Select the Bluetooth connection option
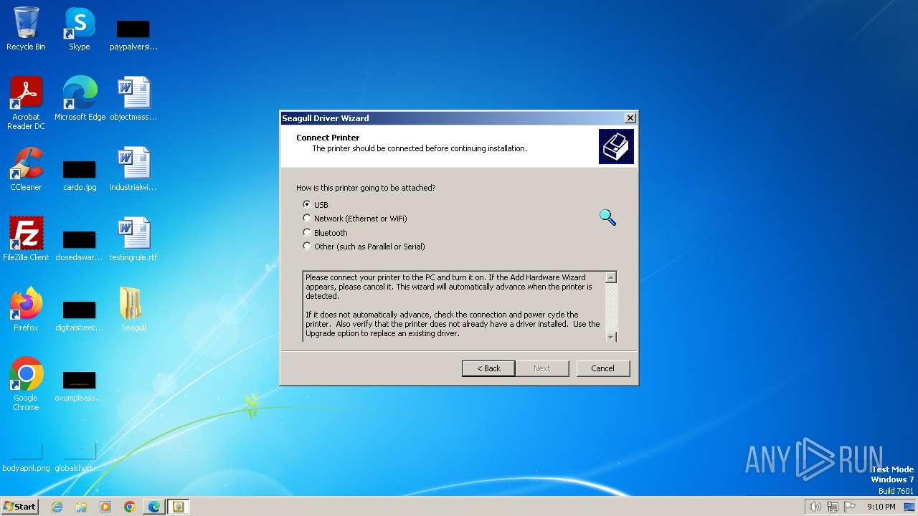The image size is (918, 516). pyautogui.click(x=307, y=232)
